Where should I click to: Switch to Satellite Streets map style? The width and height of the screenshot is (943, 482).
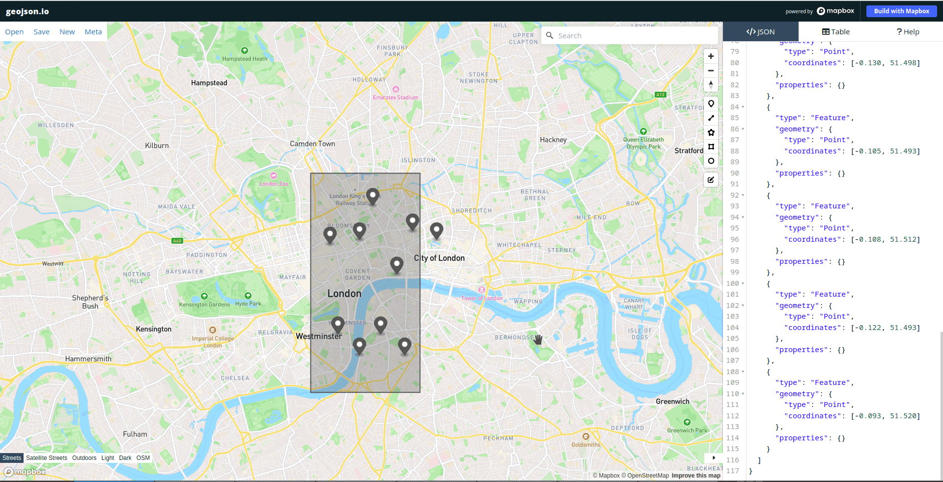[x=47, y=458]
